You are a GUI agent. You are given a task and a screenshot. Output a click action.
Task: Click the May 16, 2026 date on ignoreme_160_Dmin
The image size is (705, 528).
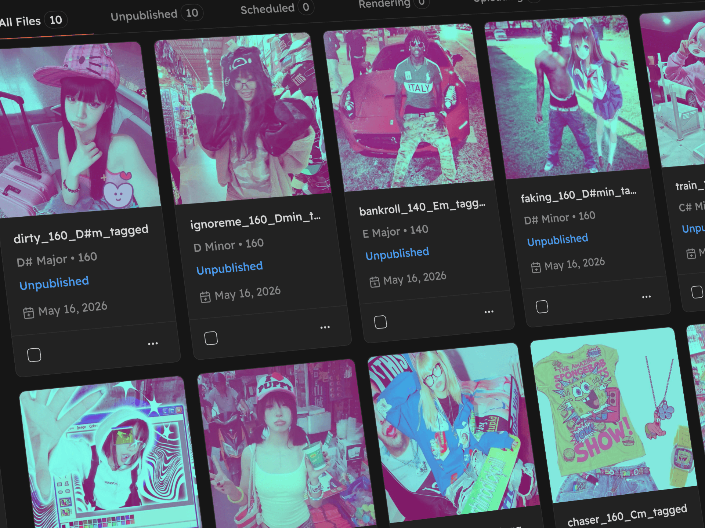click(247, 293)
